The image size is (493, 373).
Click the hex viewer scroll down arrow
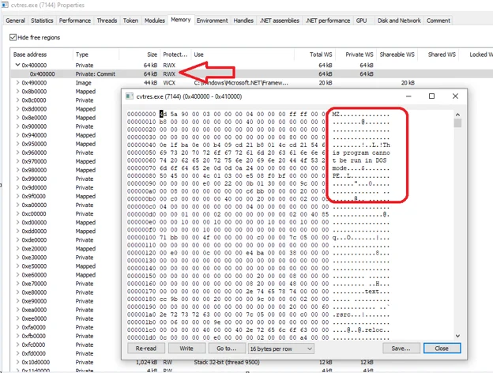(457, 336)
